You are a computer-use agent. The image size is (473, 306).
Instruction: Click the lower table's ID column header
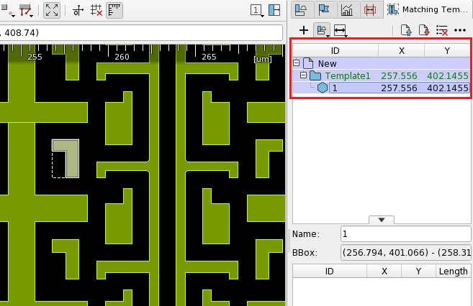point(330,271)
